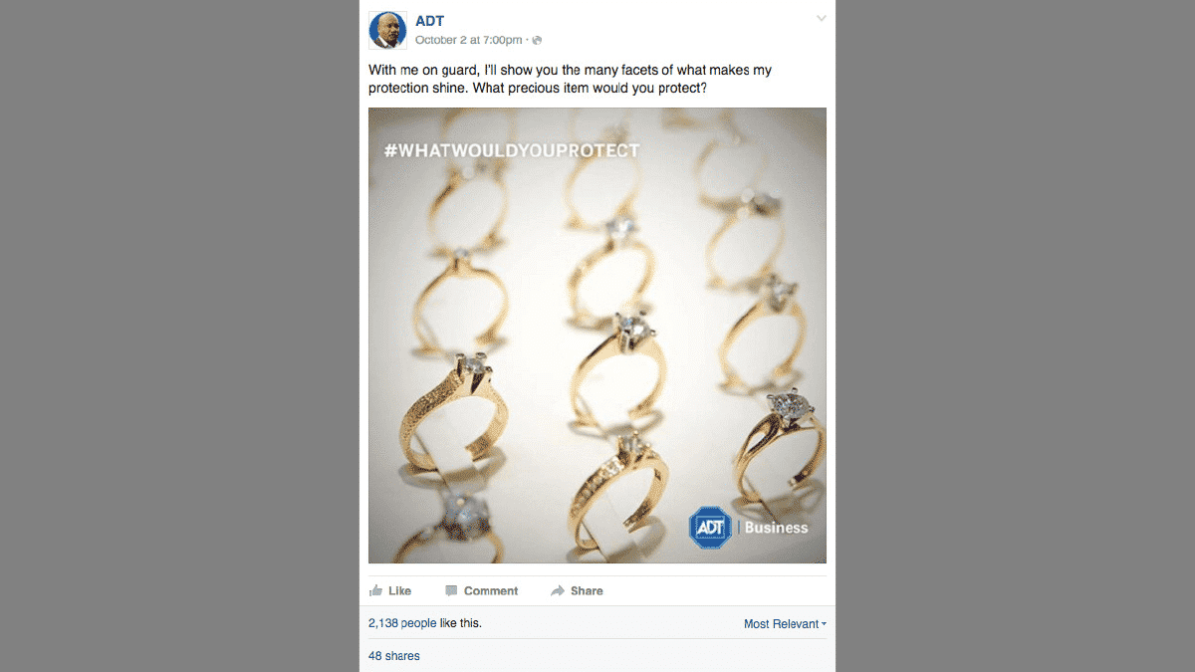Click the Comment speech bubble icon

pos(451,590)
